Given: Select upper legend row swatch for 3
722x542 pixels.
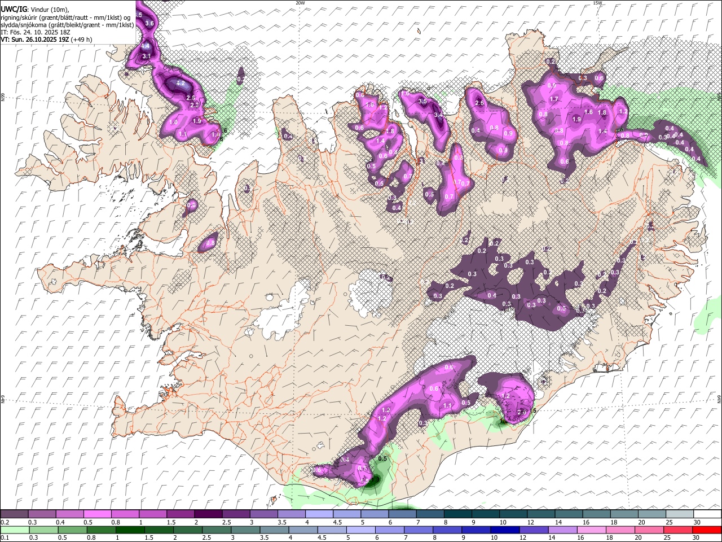Looking at the screenshot, I should click(264, 514).
